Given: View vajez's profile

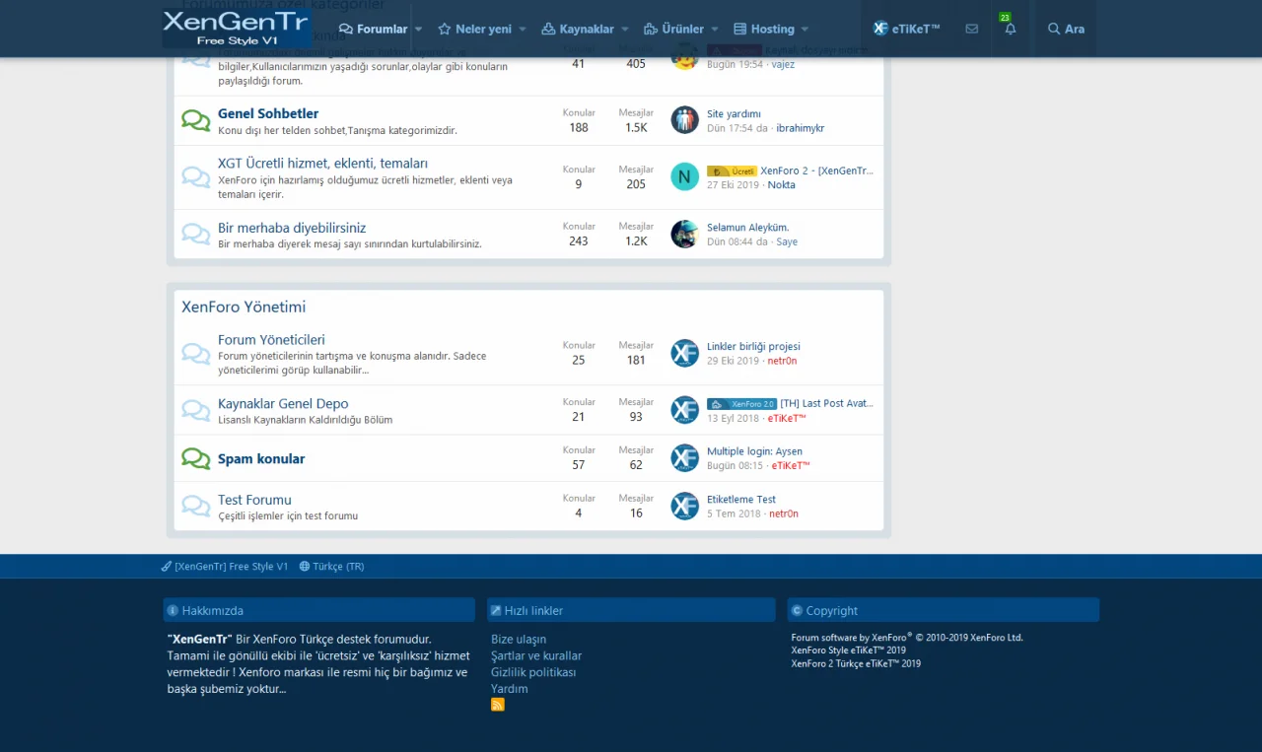Looking at the screenshot, I should [x=783, y=64].
